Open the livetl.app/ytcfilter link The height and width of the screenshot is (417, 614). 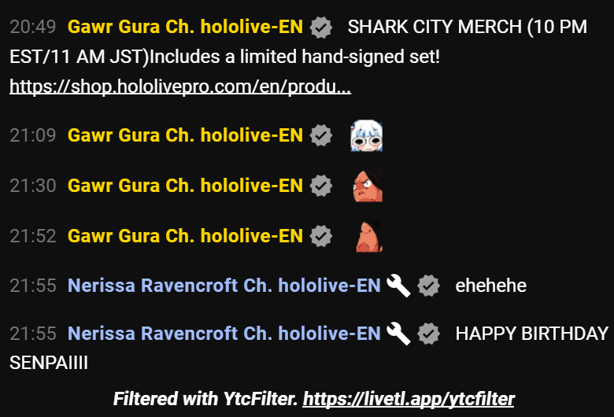coord(409,399)
